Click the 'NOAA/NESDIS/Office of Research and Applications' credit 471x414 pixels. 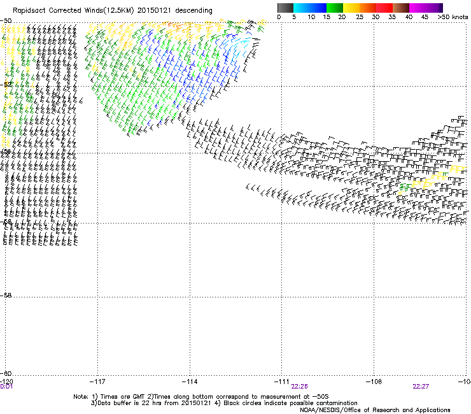[x=375, y=410]
